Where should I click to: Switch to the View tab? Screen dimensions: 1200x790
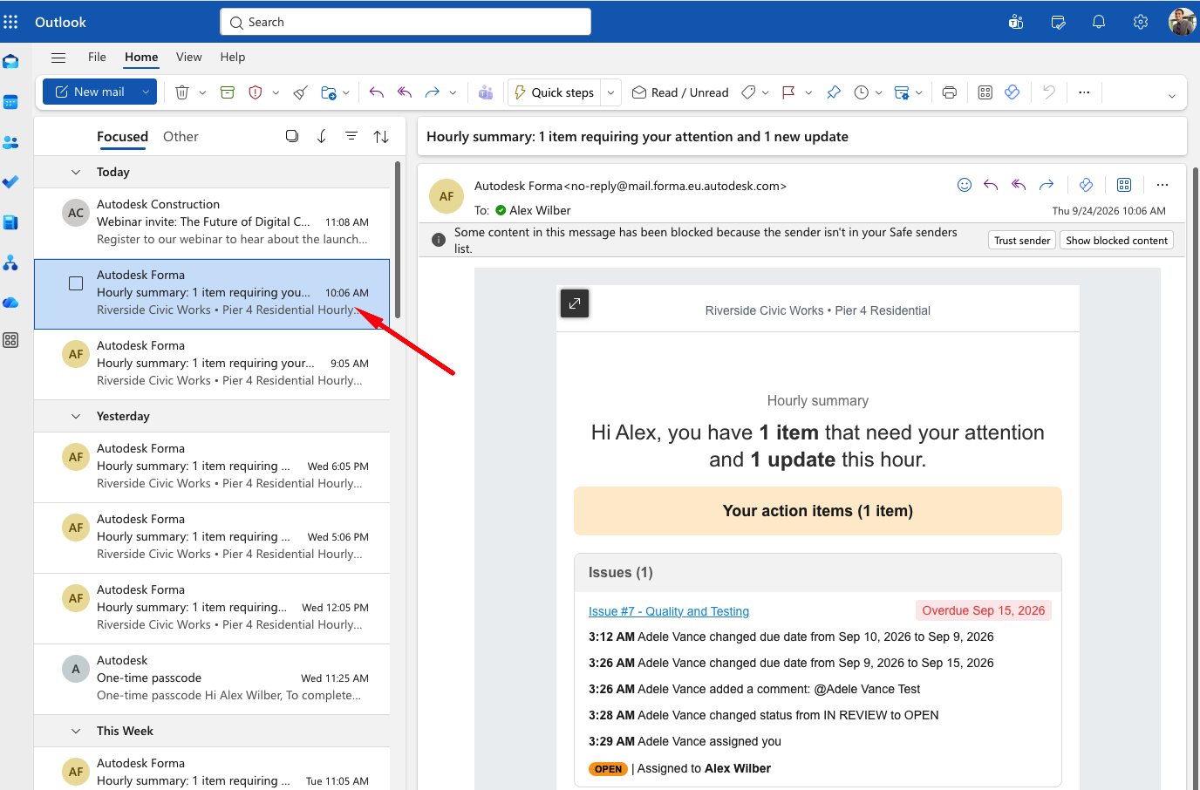pyautogui.click(x=188, y=57)
